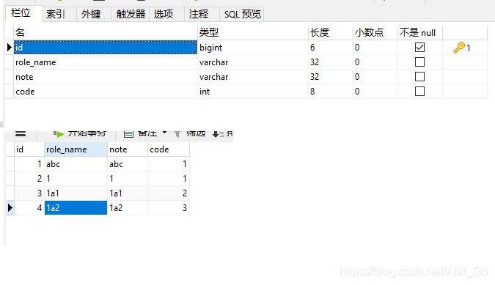
Task: Select code cell 2 in row 3
Action: click(169, 193)
